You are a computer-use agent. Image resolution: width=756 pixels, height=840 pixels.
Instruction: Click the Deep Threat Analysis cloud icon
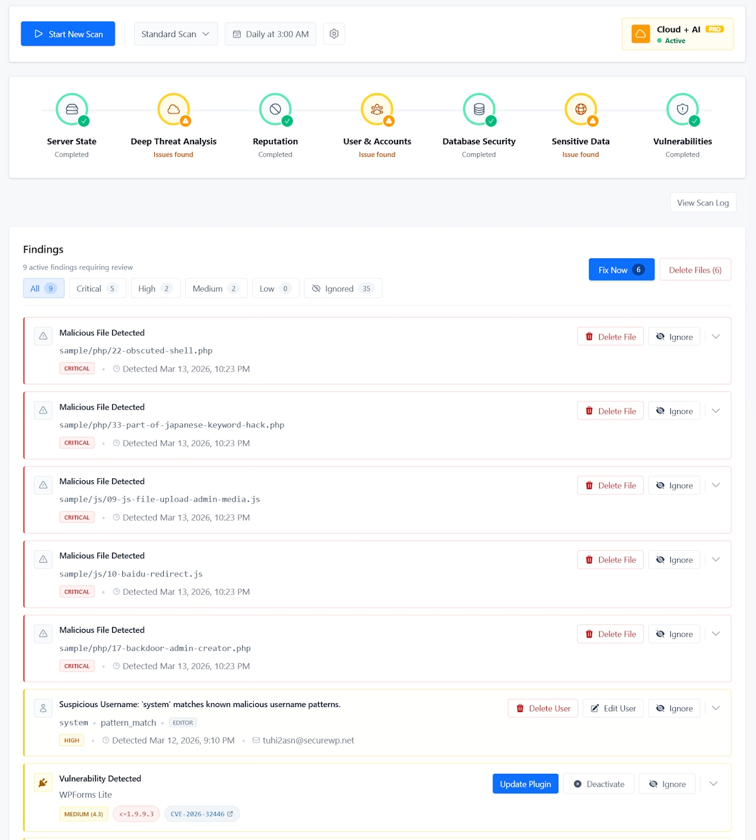pos(173,110)
